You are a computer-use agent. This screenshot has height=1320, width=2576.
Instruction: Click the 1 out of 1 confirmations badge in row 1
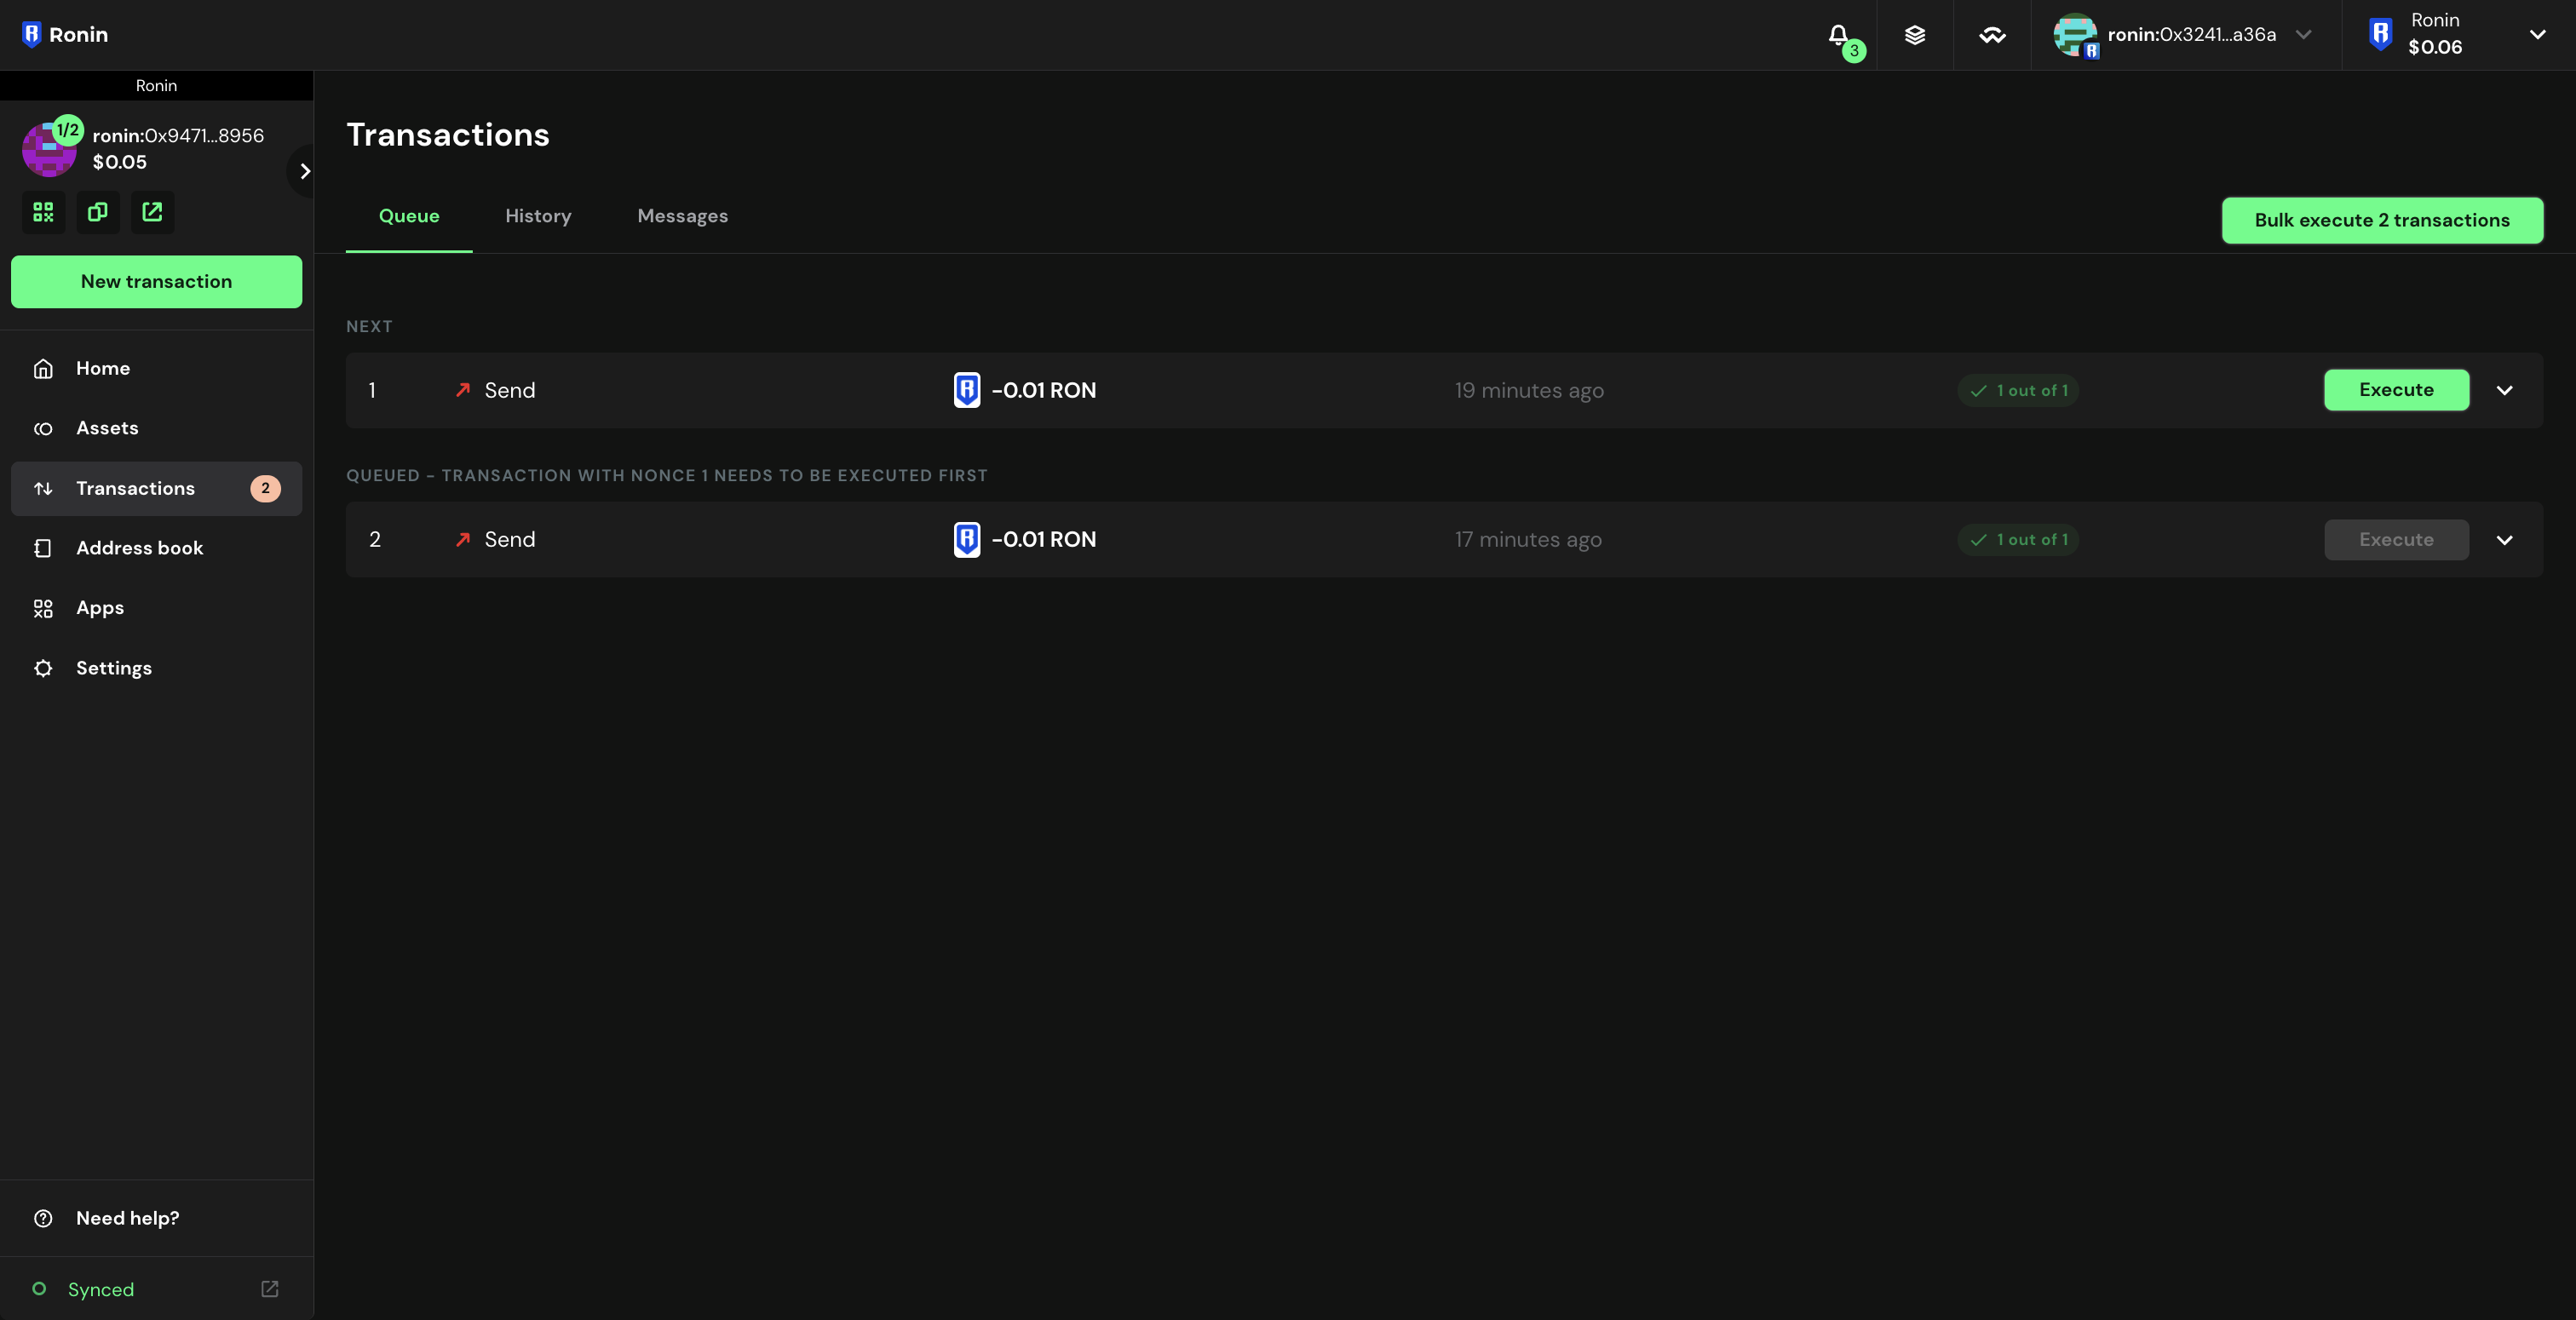2018,390
